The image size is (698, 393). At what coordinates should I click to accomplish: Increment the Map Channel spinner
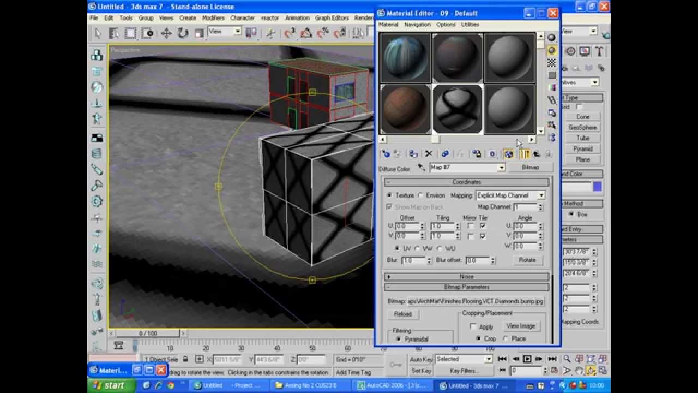pos(540,205)
